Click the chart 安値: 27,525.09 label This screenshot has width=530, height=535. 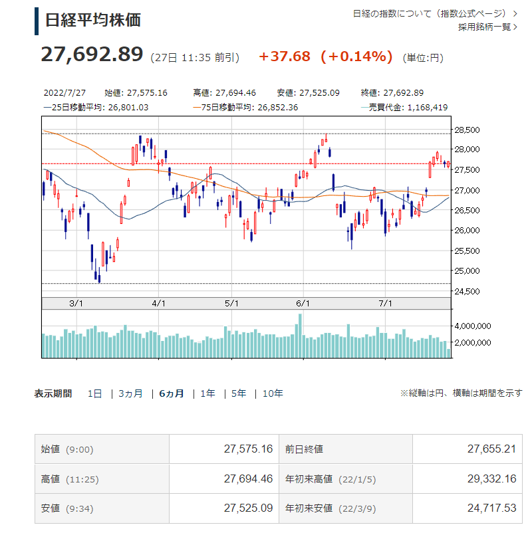(x=309, y=93)
